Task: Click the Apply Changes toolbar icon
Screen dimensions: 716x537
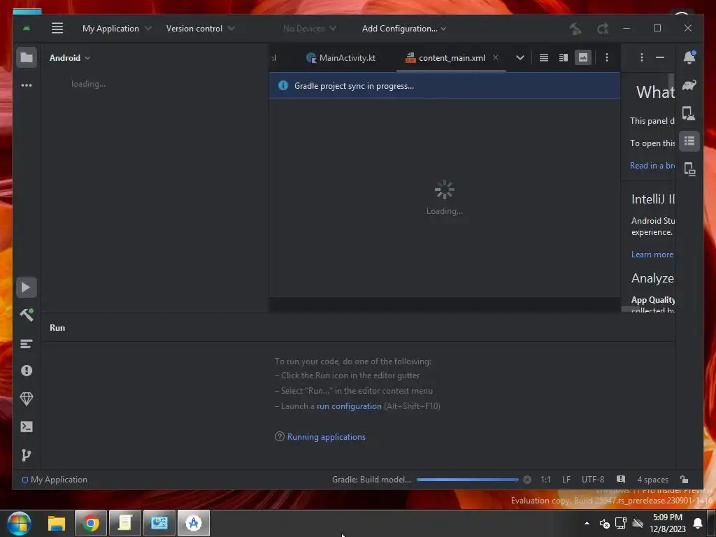Action: [x=603, y=29]
